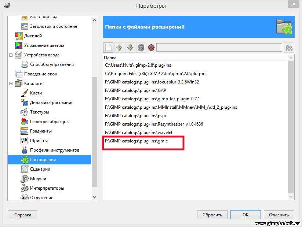Click the Окружение ENV icon
The height and width of the screenshot is (227, 302).
[25, 198]
